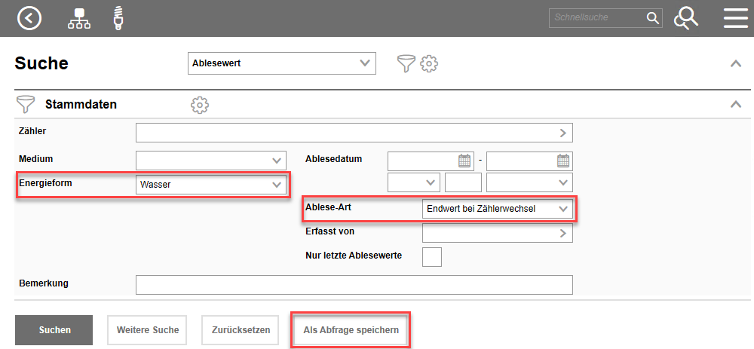Viewport: 754px width, 349px height.
Task: Click the Nur letzte Ablesewerte label
Action: 354,256
